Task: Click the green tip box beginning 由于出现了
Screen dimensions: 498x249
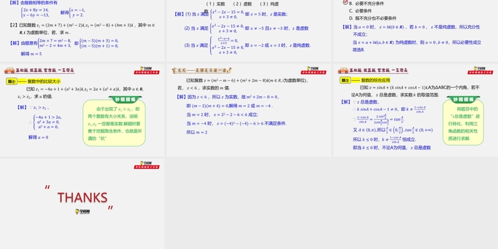Action: coord(114,123)
